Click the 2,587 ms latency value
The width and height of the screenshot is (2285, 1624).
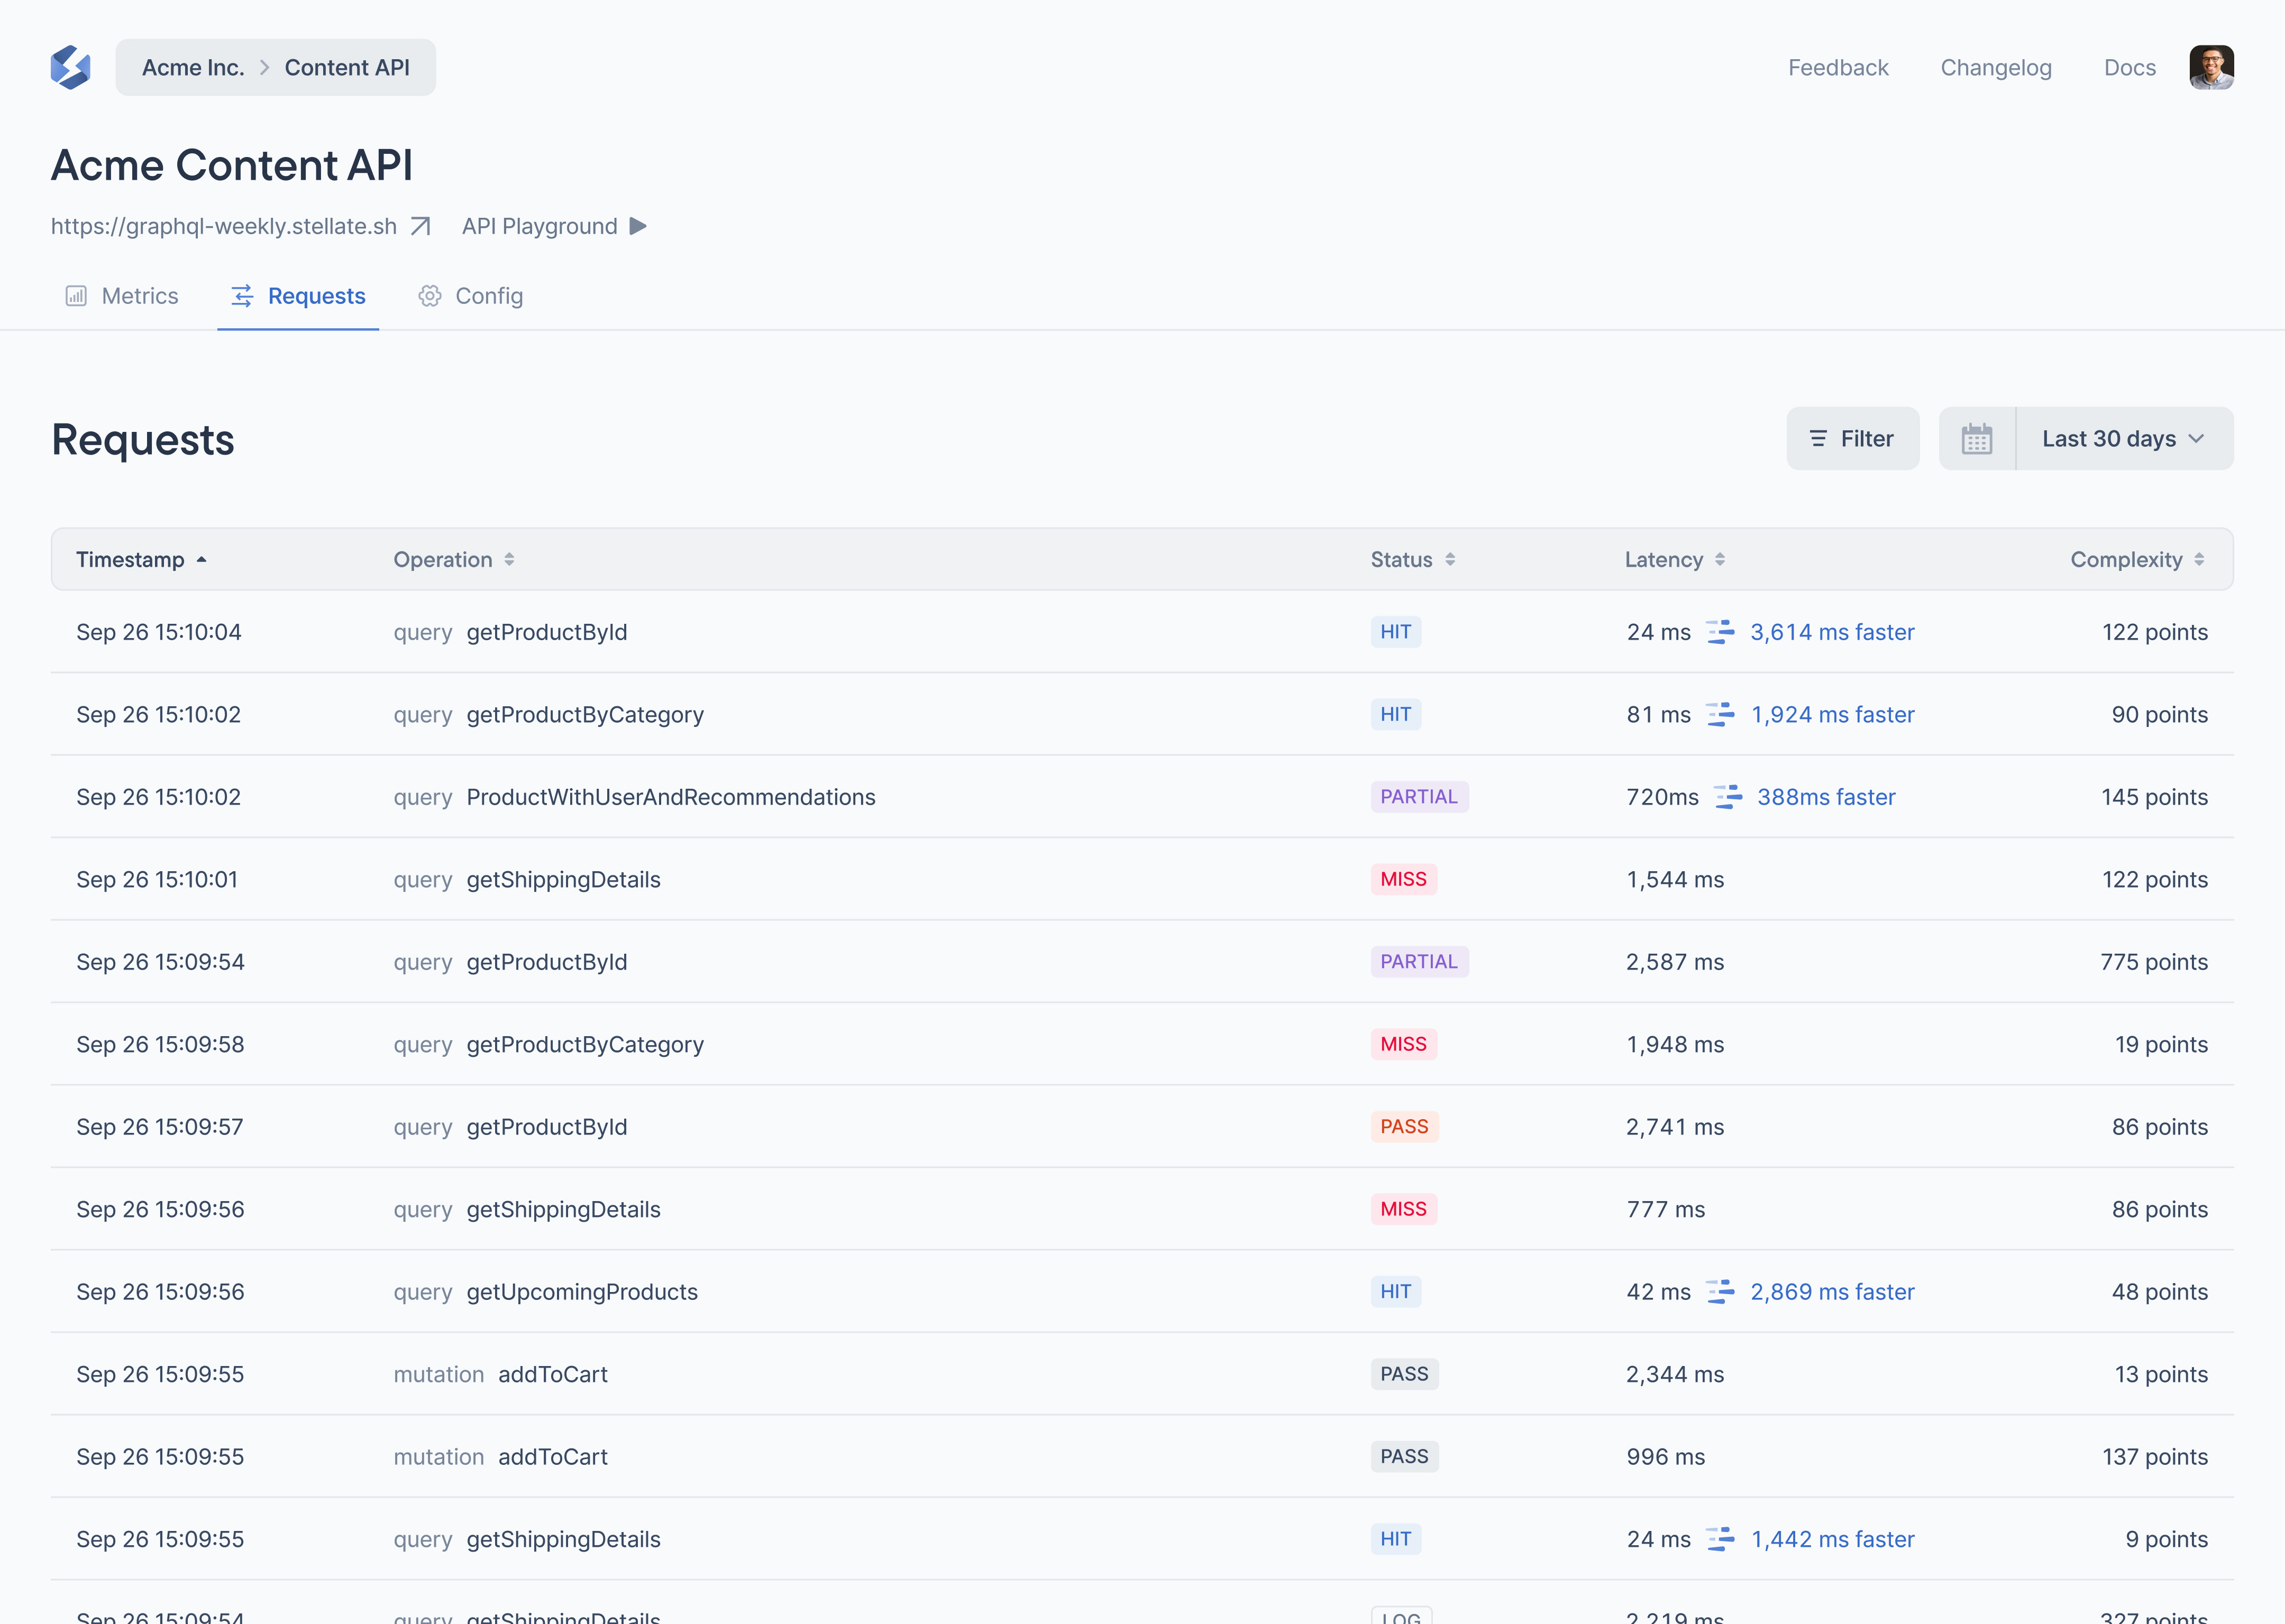(x=1675, y=962)
